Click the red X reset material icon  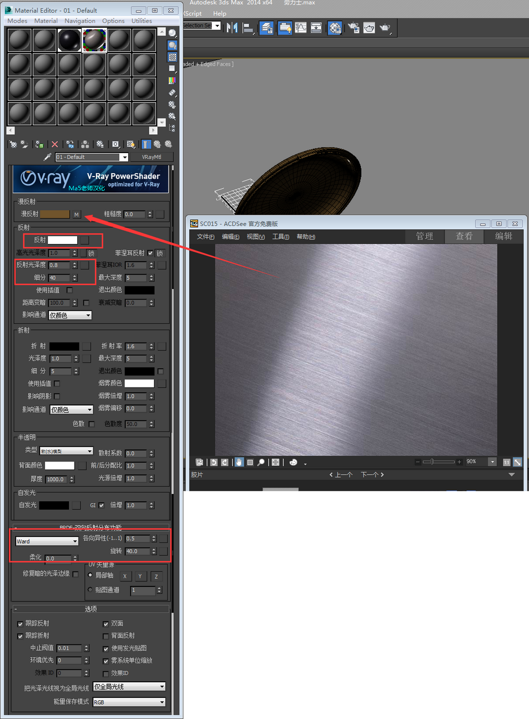coord(55,144)
